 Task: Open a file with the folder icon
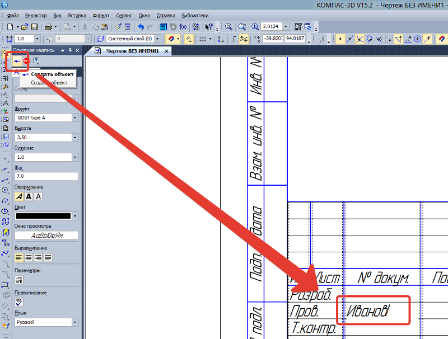(x=25, y=27)
